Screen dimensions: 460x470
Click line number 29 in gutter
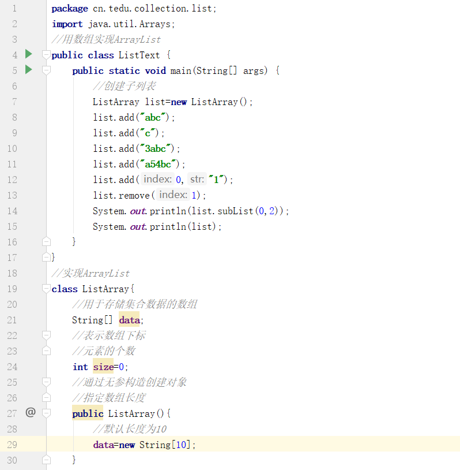tap(12, 445)
